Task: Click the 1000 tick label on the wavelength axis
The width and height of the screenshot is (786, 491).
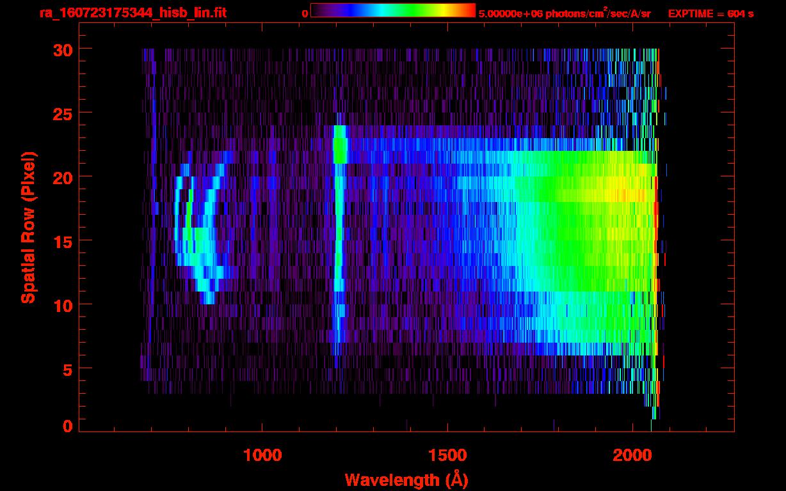Action: coord(262,455)
